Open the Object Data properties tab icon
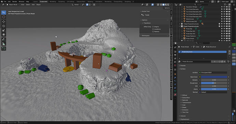This screenshot has height=124, width=236. pos(175,91)
